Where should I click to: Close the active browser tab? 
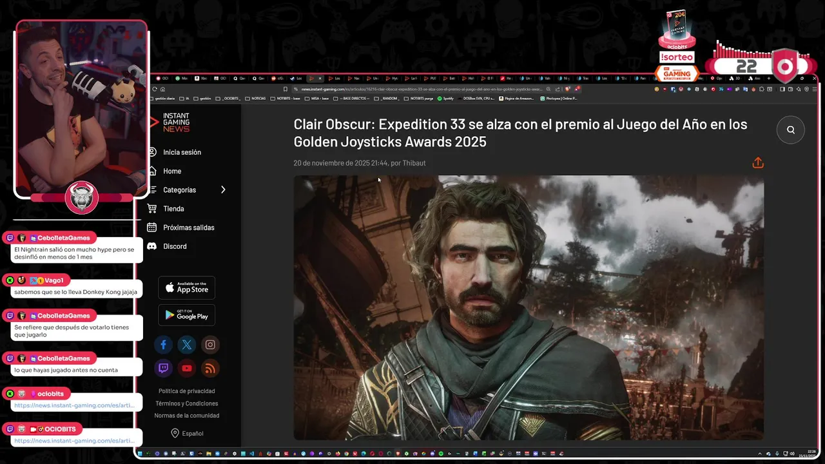coord(320,78)
